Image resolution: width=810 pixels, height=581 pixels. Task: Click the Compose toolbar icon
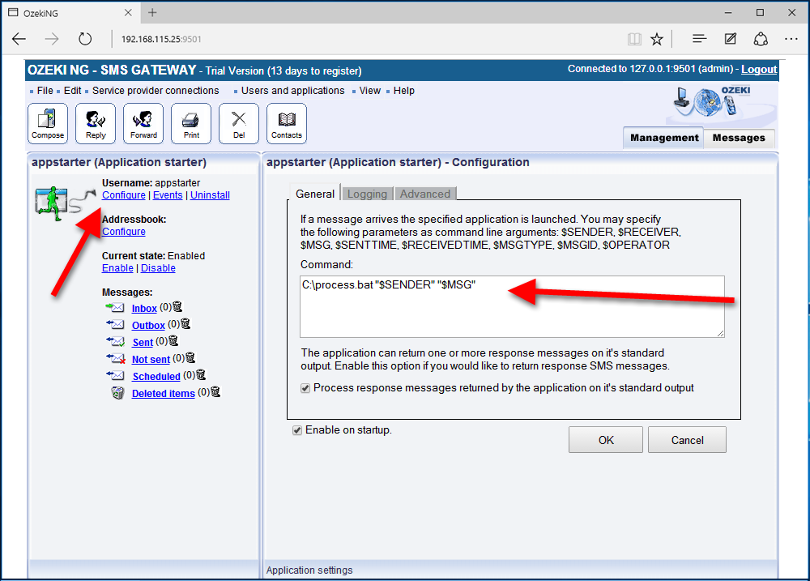coord(48,124)
